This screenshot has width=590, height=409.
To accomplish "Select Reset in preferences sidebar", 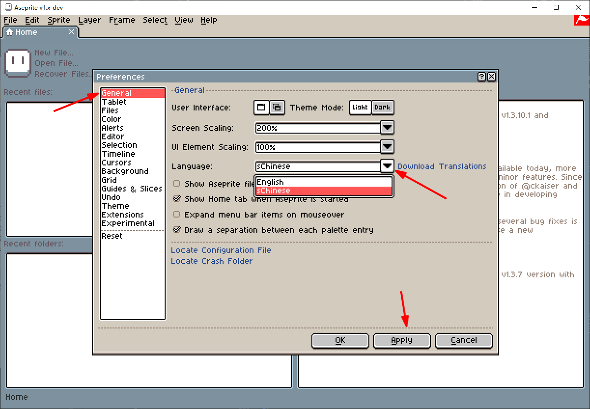I will pos(133,236).
